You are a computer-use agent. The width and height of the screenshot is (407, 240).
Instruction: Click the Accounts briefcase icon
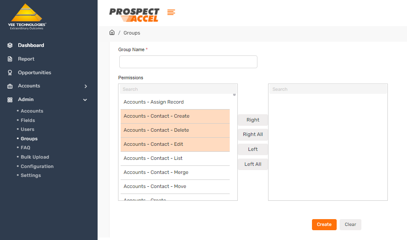point(10,86)
